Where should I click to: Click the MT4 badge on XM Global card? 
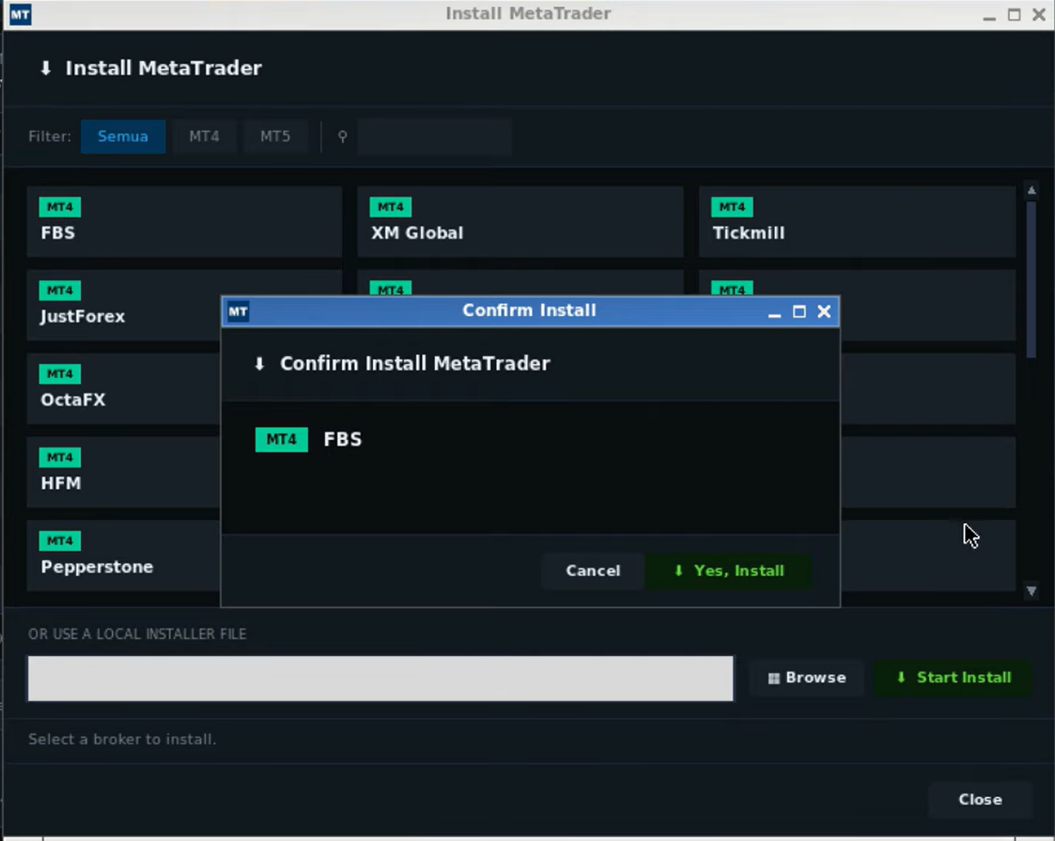coord(390,207)
